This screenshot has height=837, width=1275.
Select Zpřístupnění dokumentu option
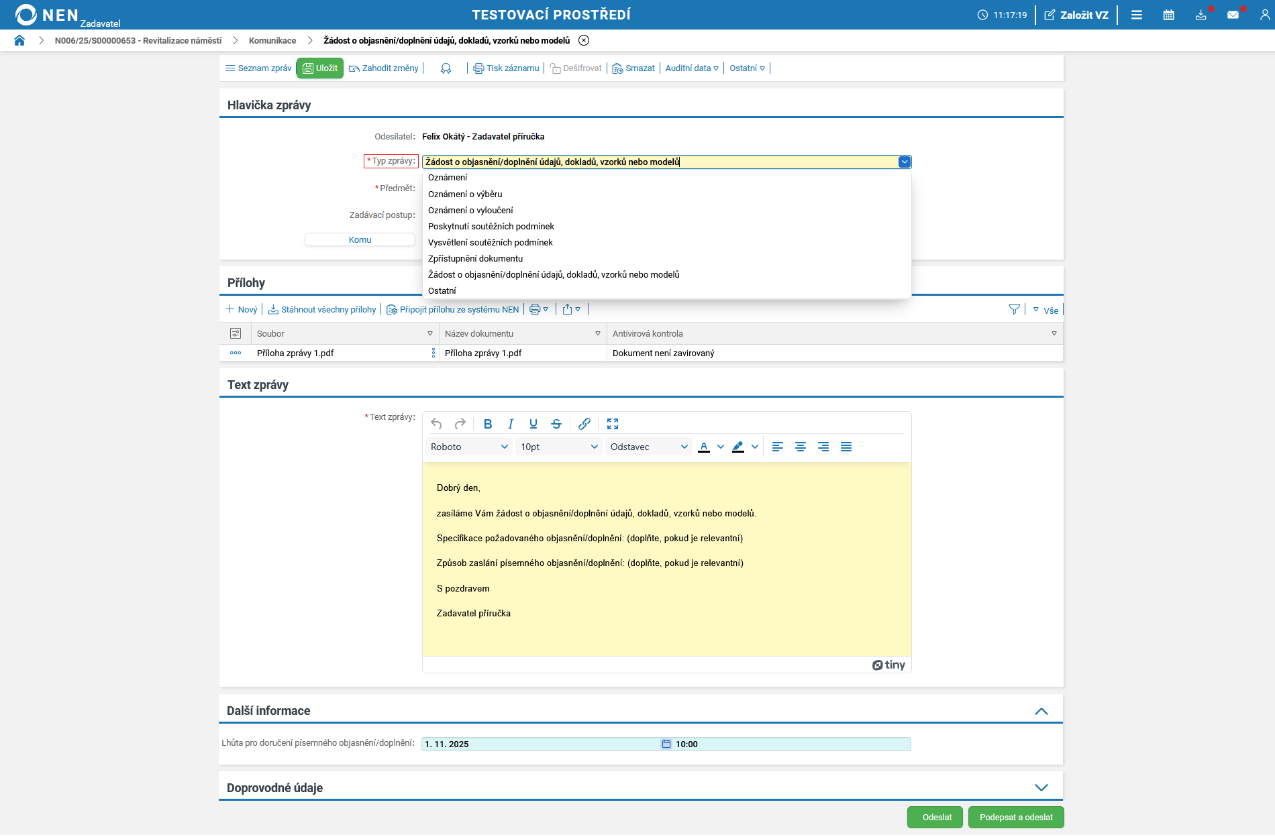pos(666,259)
